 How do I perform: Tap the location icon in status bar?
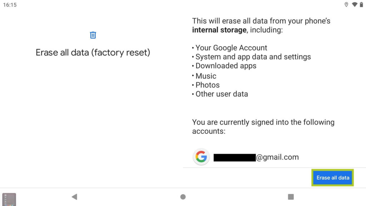tap(346, 5)
